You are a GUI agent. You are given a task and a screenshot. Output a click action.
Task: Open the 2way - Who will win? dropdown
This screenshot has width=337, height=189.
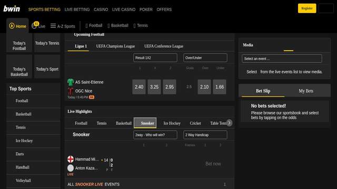click(x=155, y=135)
